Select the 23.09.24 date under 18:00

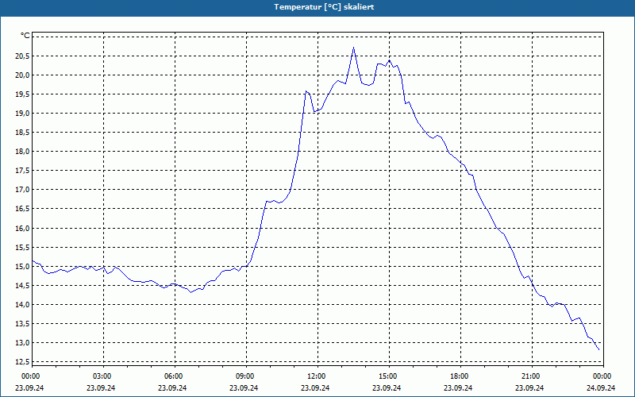tap(458, 387)
